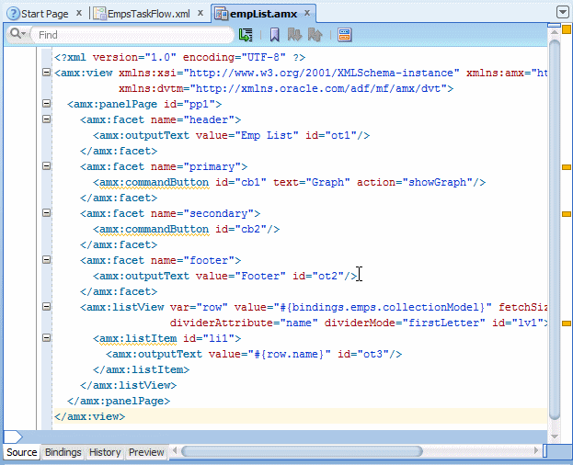Screen dimensions: 573x465
Task: Close the EmpsTaskFlow.xml tab
Action: (201, 13)
